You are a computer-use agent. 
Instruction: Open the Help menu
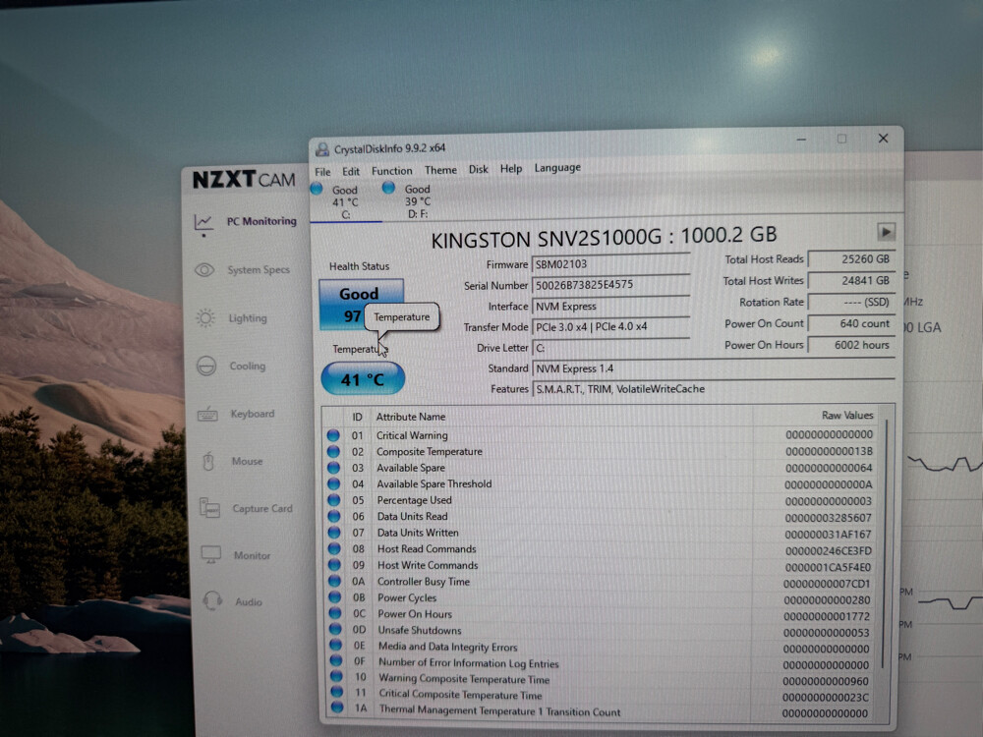point(511,169)
